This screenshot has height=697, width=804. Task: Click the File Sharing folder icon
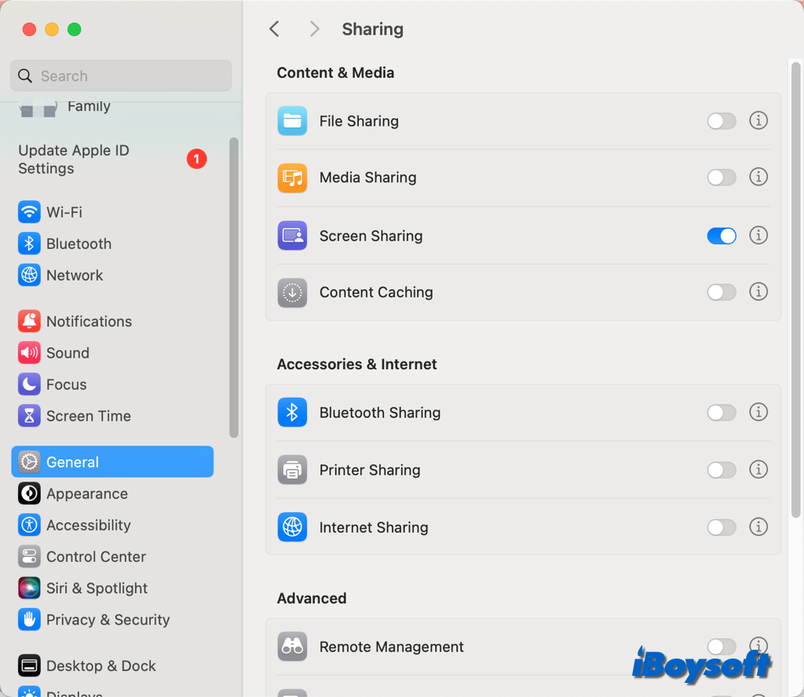coord(292,121)
